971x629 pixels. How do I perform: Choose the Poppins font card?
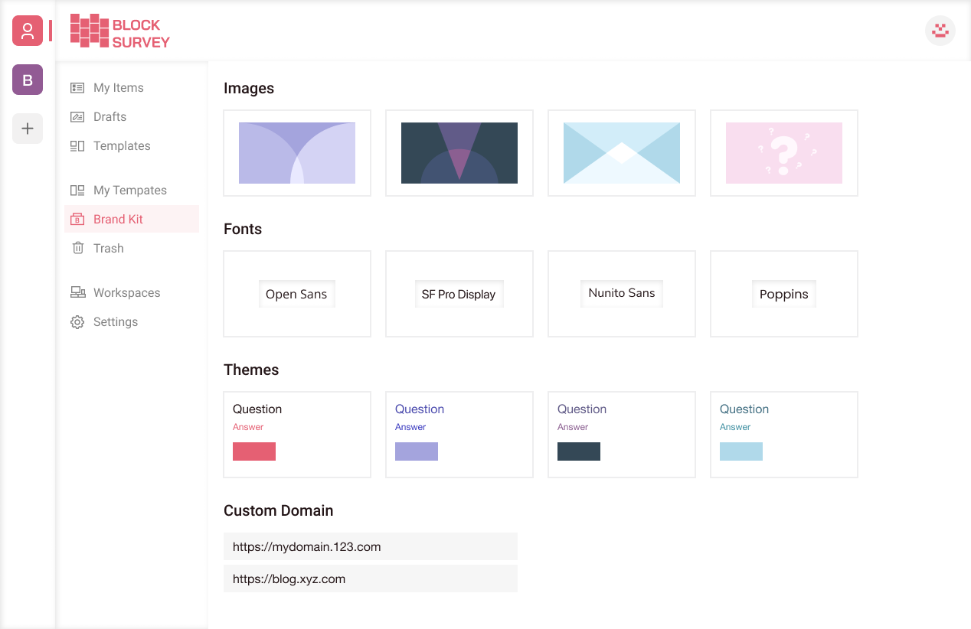click(784, 294)
